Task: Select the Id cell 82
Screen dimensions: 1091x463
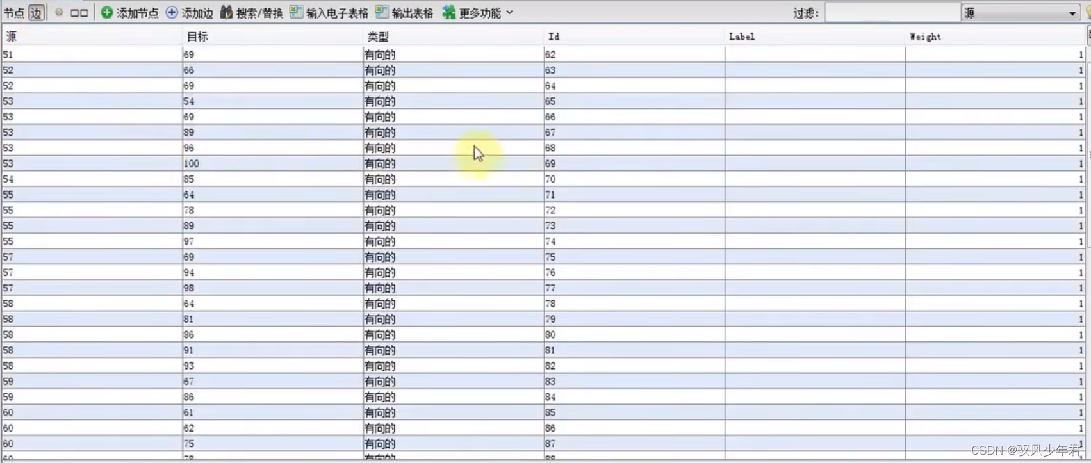Action: click(x=634, y=366)
